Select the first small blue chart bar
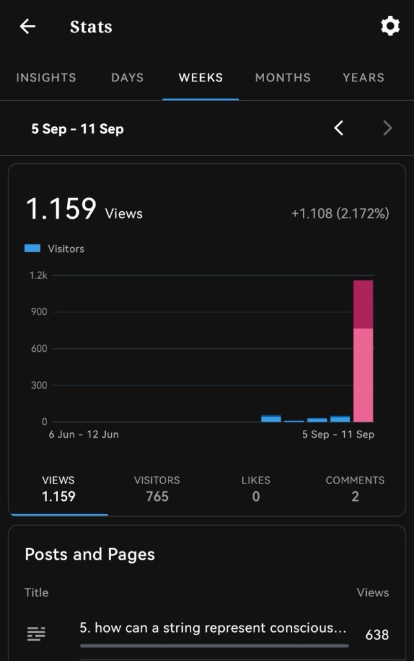414x661 pixels. (271, 418)
